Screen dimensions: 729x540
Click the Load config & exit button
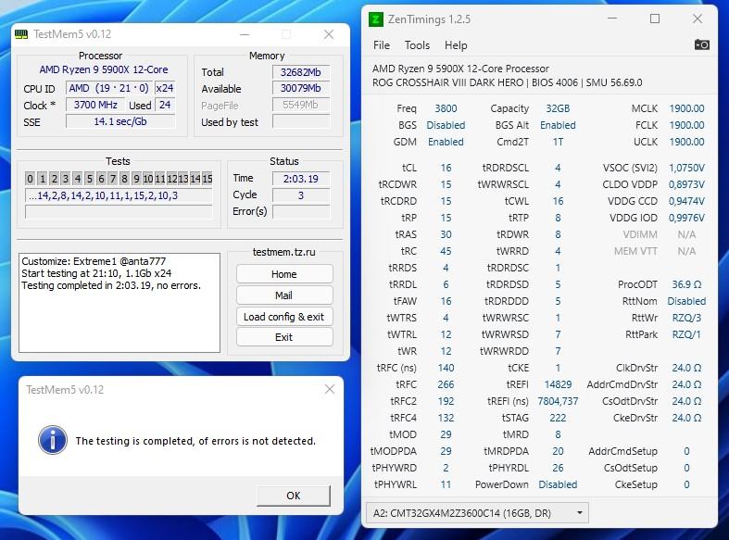(x=284, y=317)
